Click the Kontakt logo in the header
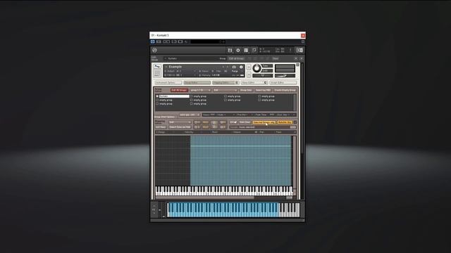The height and width of the screenshot is (253, 451). (154, 50)
